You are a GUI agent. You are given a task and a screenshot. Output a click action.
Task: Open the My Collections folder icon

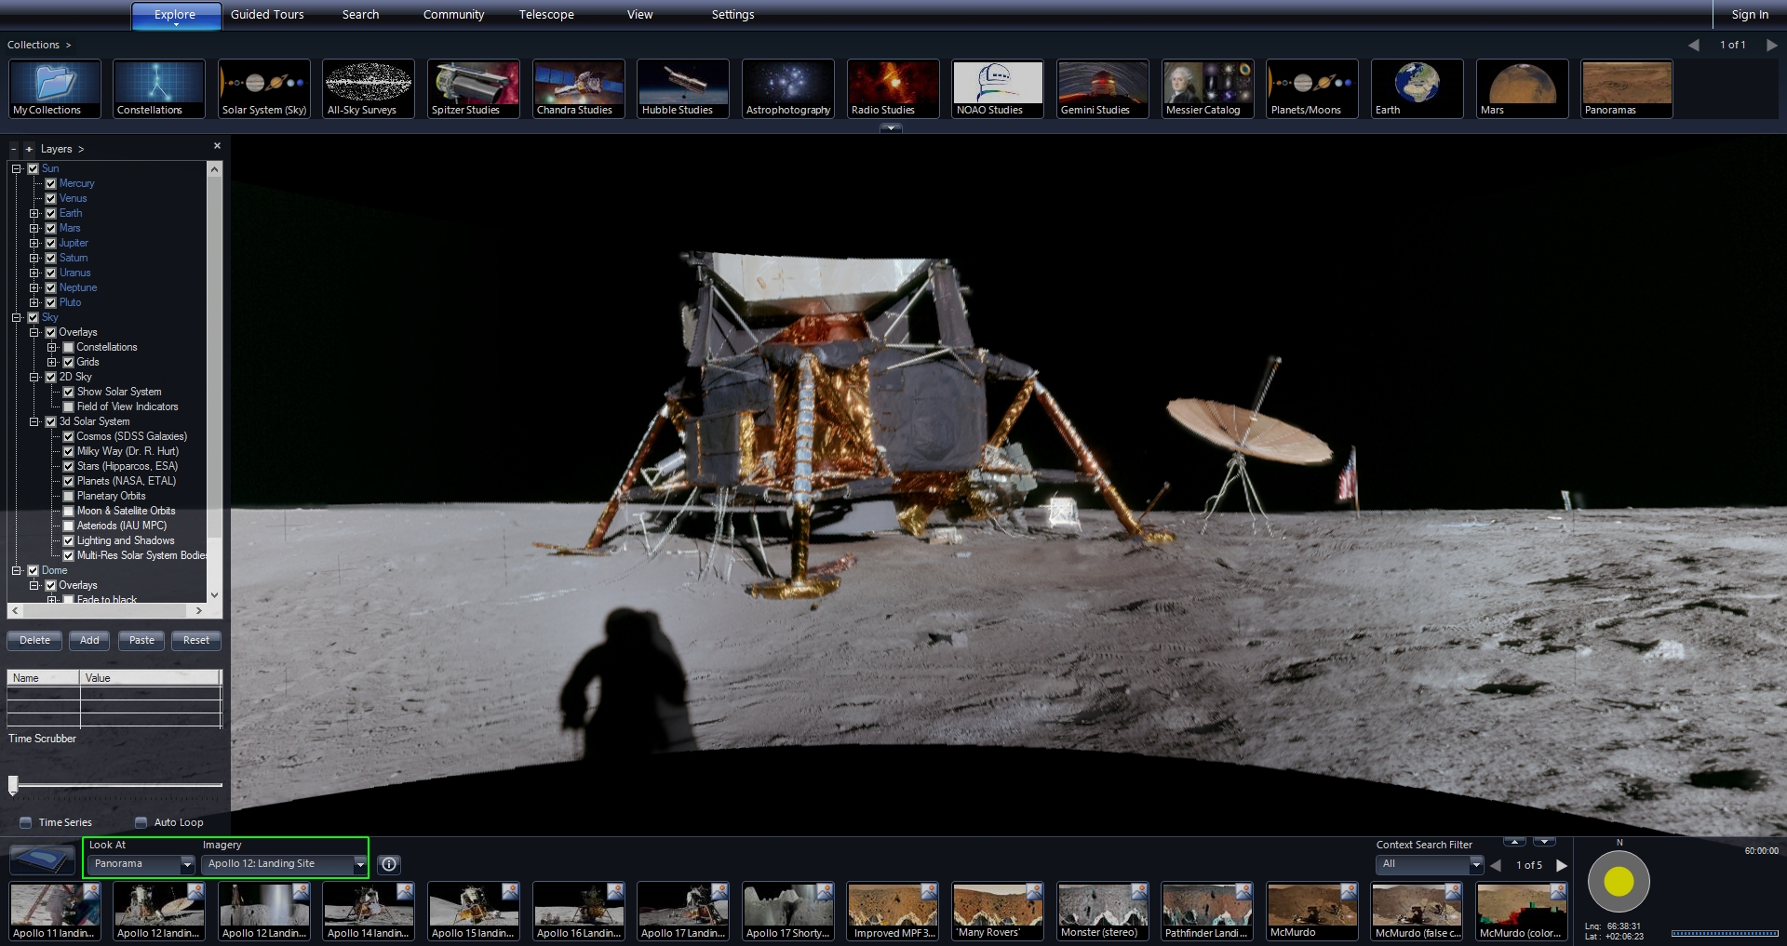55,88
